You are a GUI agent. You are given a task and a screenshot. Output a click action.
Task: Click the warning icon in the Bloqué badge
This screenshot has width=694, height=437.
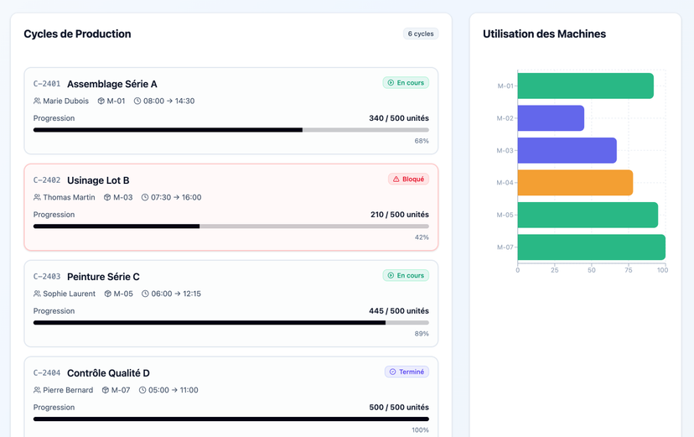point(396,179)
